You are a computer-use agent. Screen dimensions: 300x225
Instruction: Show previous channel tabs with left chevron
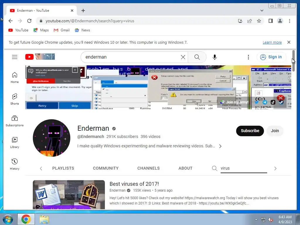point(41,168)
